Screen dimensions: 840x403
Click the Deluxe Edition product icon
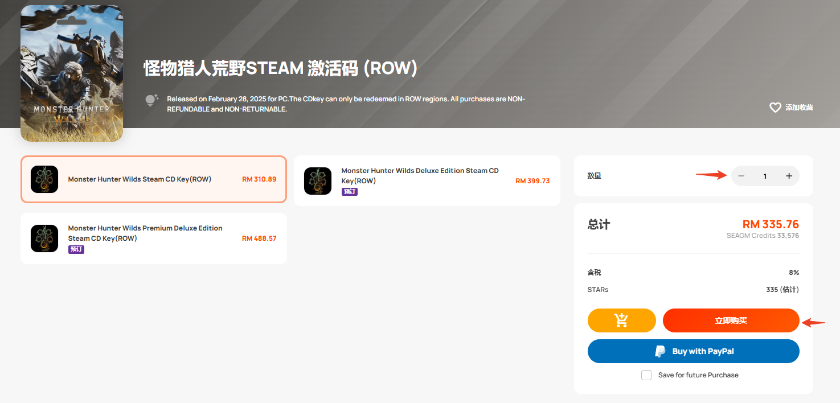[x=318, y=181]
